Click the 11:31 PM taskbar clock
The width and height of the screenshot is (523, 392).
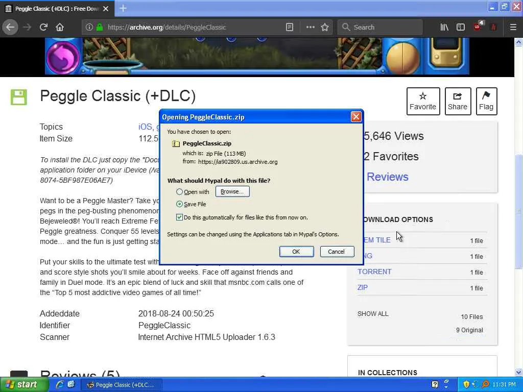(504, 385)
